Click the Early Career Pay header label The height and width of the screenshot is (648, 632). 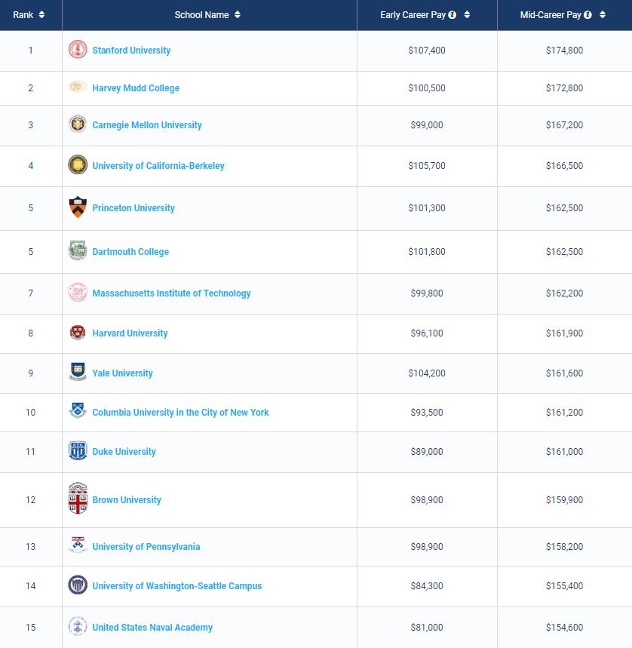click(x=413, y=15)
